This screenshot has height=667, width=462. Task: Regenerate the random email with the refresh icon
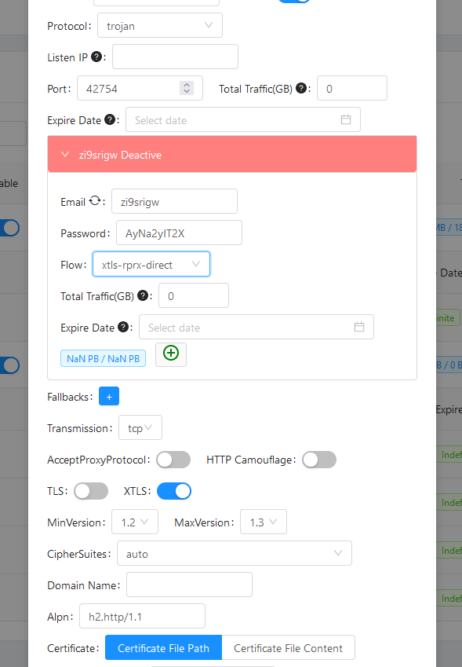pyautogui.click(x=95, y=201)
